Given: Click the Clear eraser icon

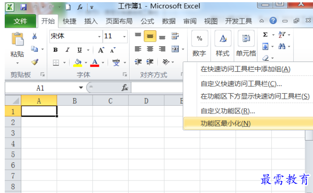Looking at the screenshot, I should coord(266,58).
